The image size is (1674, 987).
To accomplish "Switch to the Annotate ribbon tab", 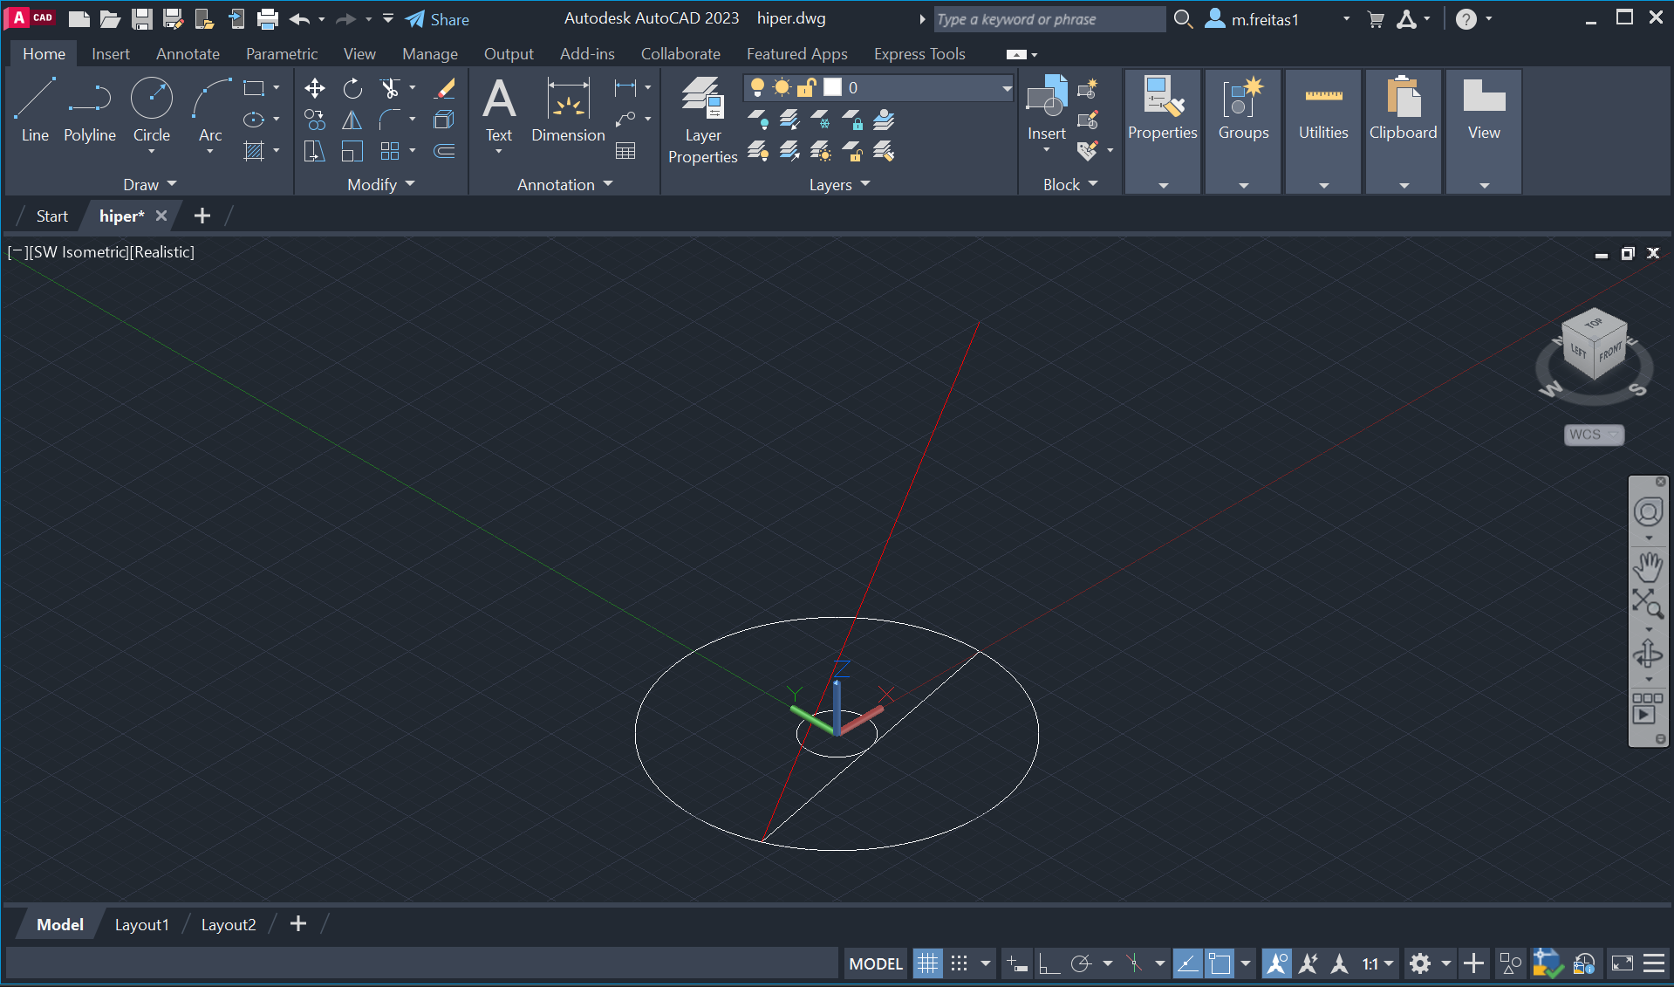I will pyautogui.click(x=188, y=54).
